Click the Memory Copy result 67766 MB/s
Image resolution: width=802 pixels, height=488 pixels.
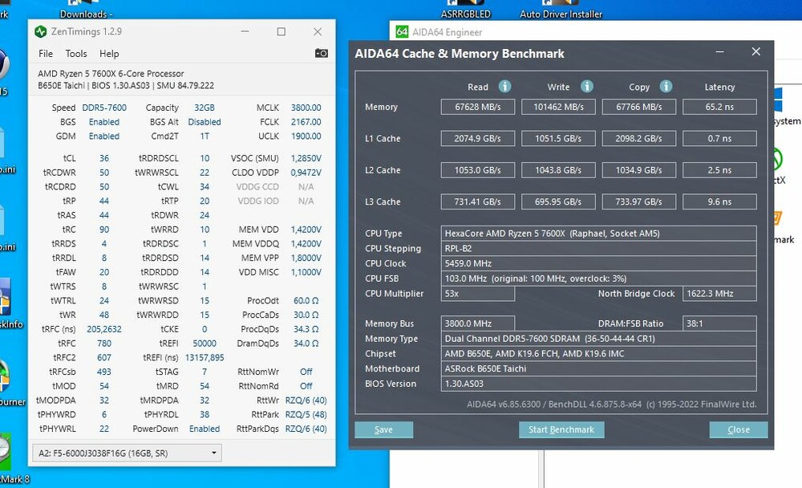[639, 107]
